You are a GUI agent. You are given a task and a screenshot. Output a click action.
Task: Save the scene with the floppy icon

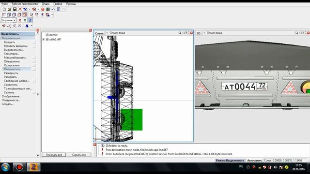point(15,9)
